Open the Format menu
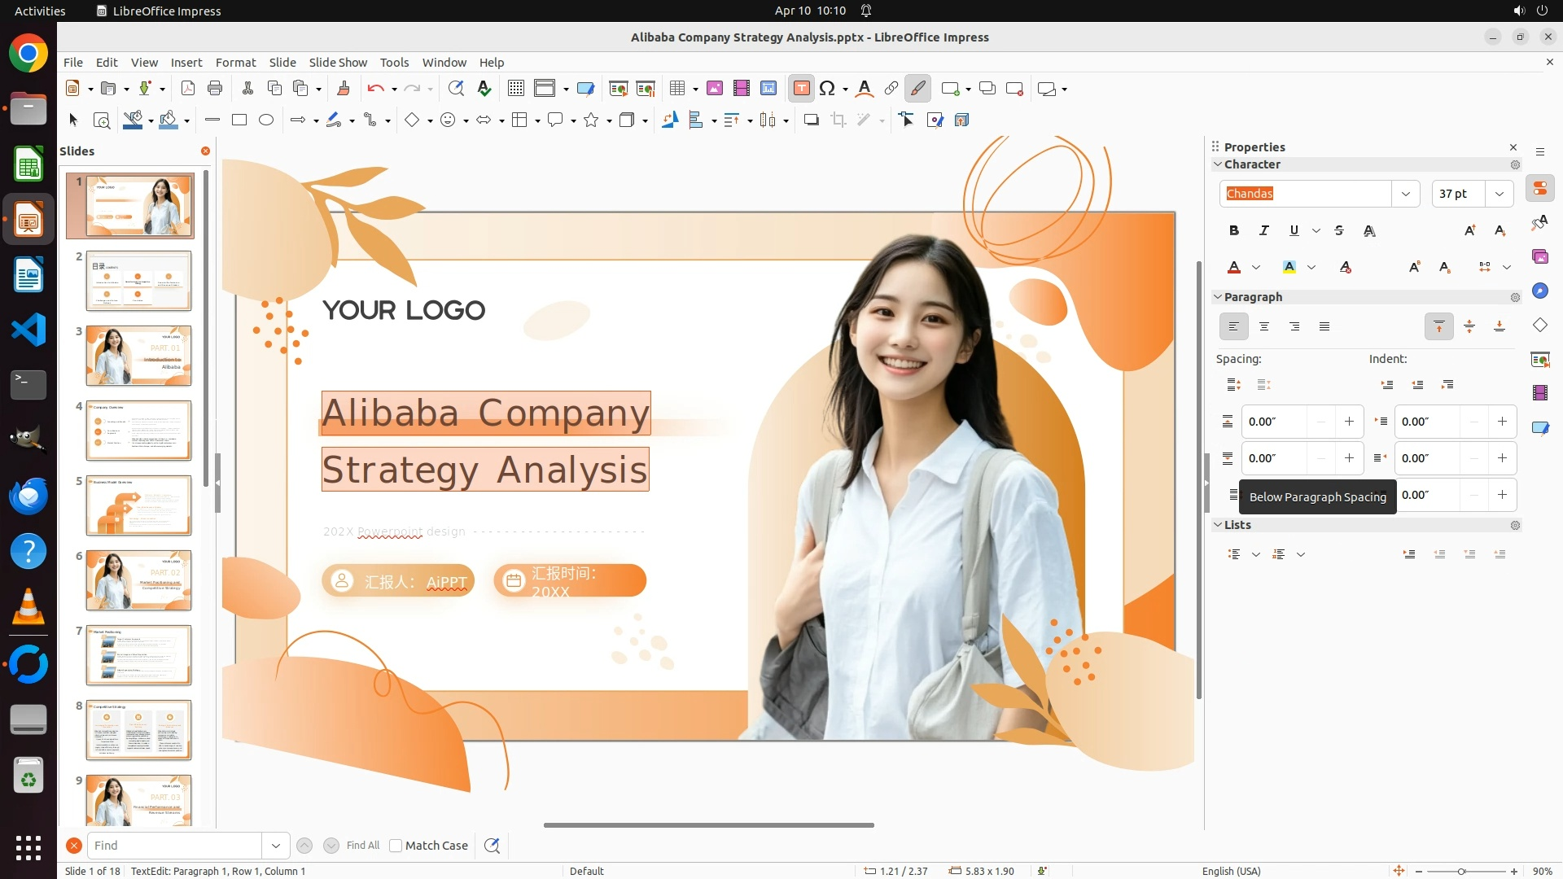1563x879 pixels. click(235, 63)
